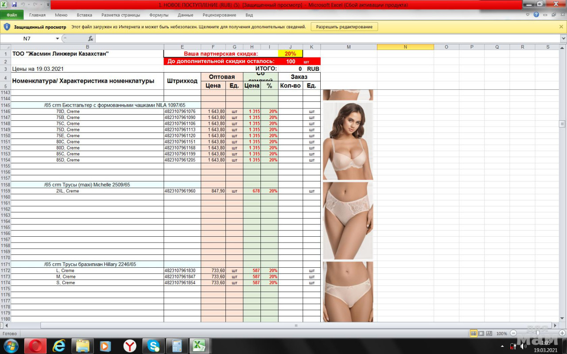Click the insert function fx icon
The image size is (567, 354).
pos(90,38)
